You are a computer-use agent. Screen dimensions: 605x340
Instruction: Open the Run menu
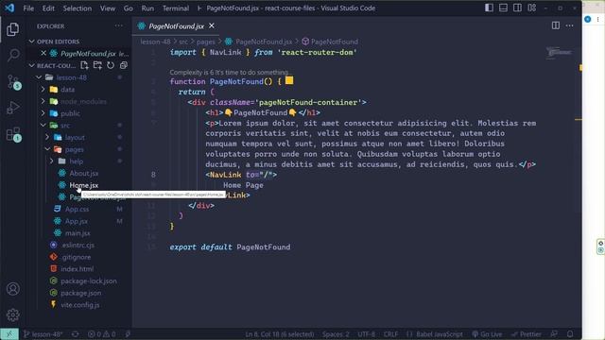pyautogui.click(x=147, y=8)
